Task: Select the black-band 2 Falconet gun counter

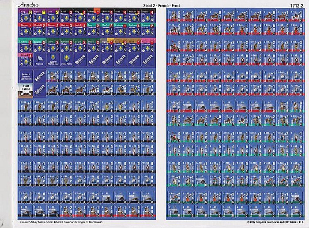Action: point(121,197)
